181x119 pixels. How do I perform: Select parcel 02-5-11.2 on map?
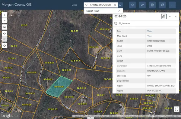(x=94, y=47)
